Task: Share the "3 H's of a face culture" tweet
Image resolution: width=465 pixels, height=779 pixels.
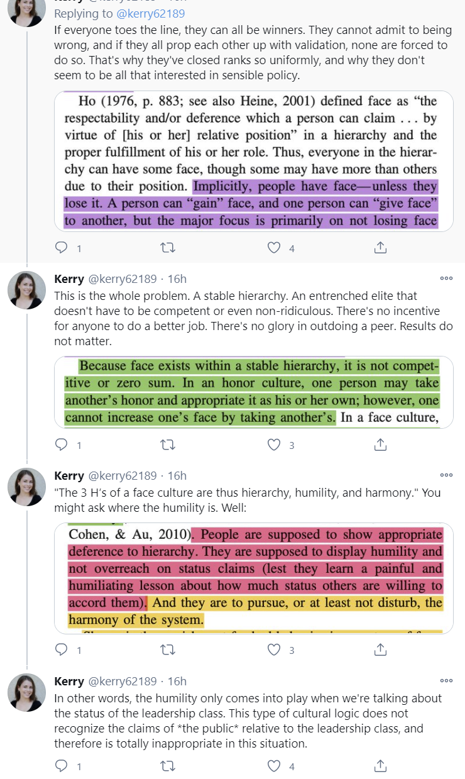Action: [380, 649]
